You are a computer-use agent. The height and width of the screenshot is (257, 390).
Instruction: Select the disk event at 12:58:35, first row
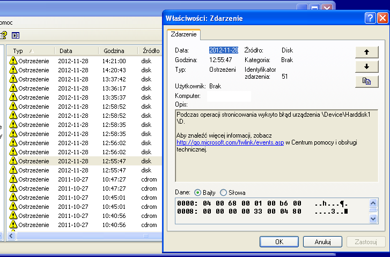pos(85,125)
